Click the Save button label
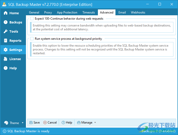The image size is (178, 135). [x=37, y=123]
